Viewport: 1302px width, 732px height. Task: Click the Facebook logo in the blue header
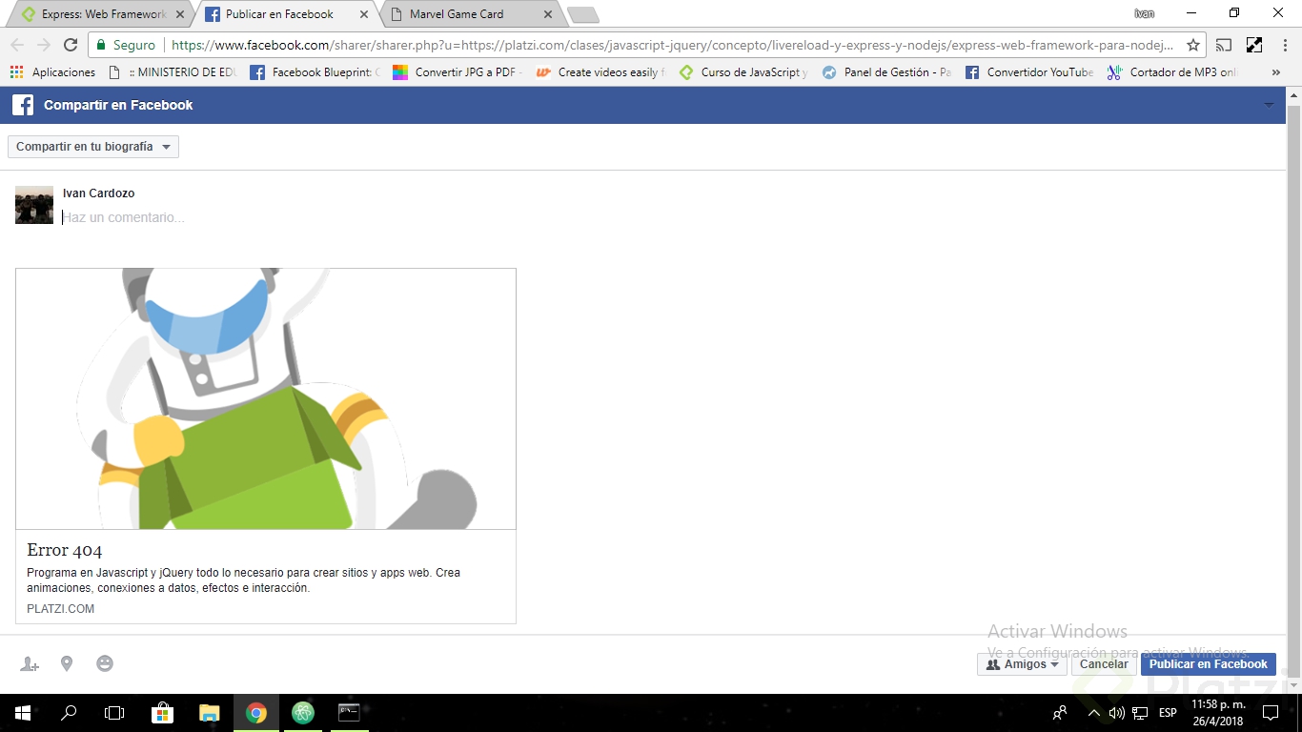[23, 105]
